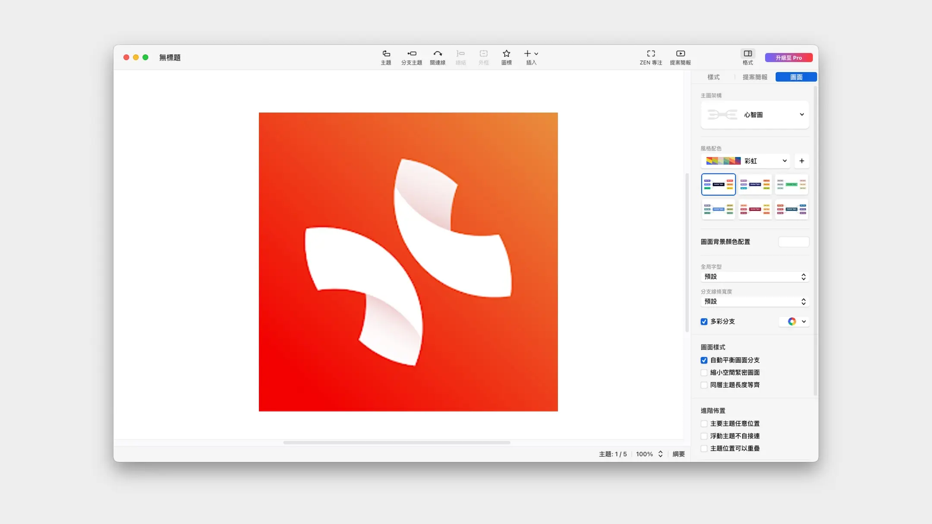Switch to the 提案簡報 panel tab
The height and width of the screenshot is (524, 932).
click(x=755, y=77)
